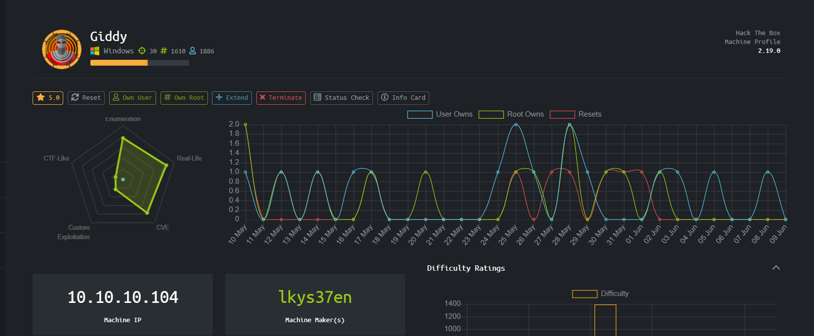Viewport: 814px width, 336px height.
Task: Click the Machine Maker(s) caption
Action: 315,320
